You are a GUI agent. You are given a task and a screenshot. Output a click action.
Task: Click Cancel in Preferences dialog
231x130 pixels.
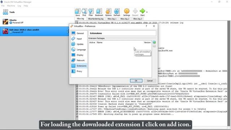(x=149, y=81)
